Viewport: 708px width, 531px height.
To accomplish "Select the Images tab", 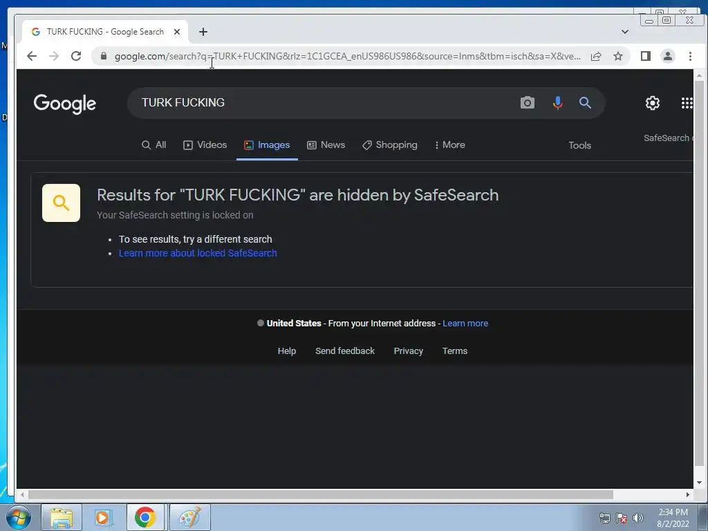I will (267, 145).
